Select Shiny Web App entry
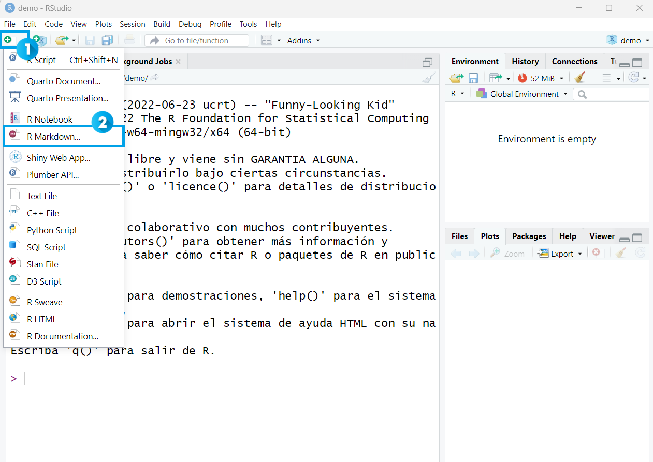This screenshot has height=462, width=653. (64, 158)
